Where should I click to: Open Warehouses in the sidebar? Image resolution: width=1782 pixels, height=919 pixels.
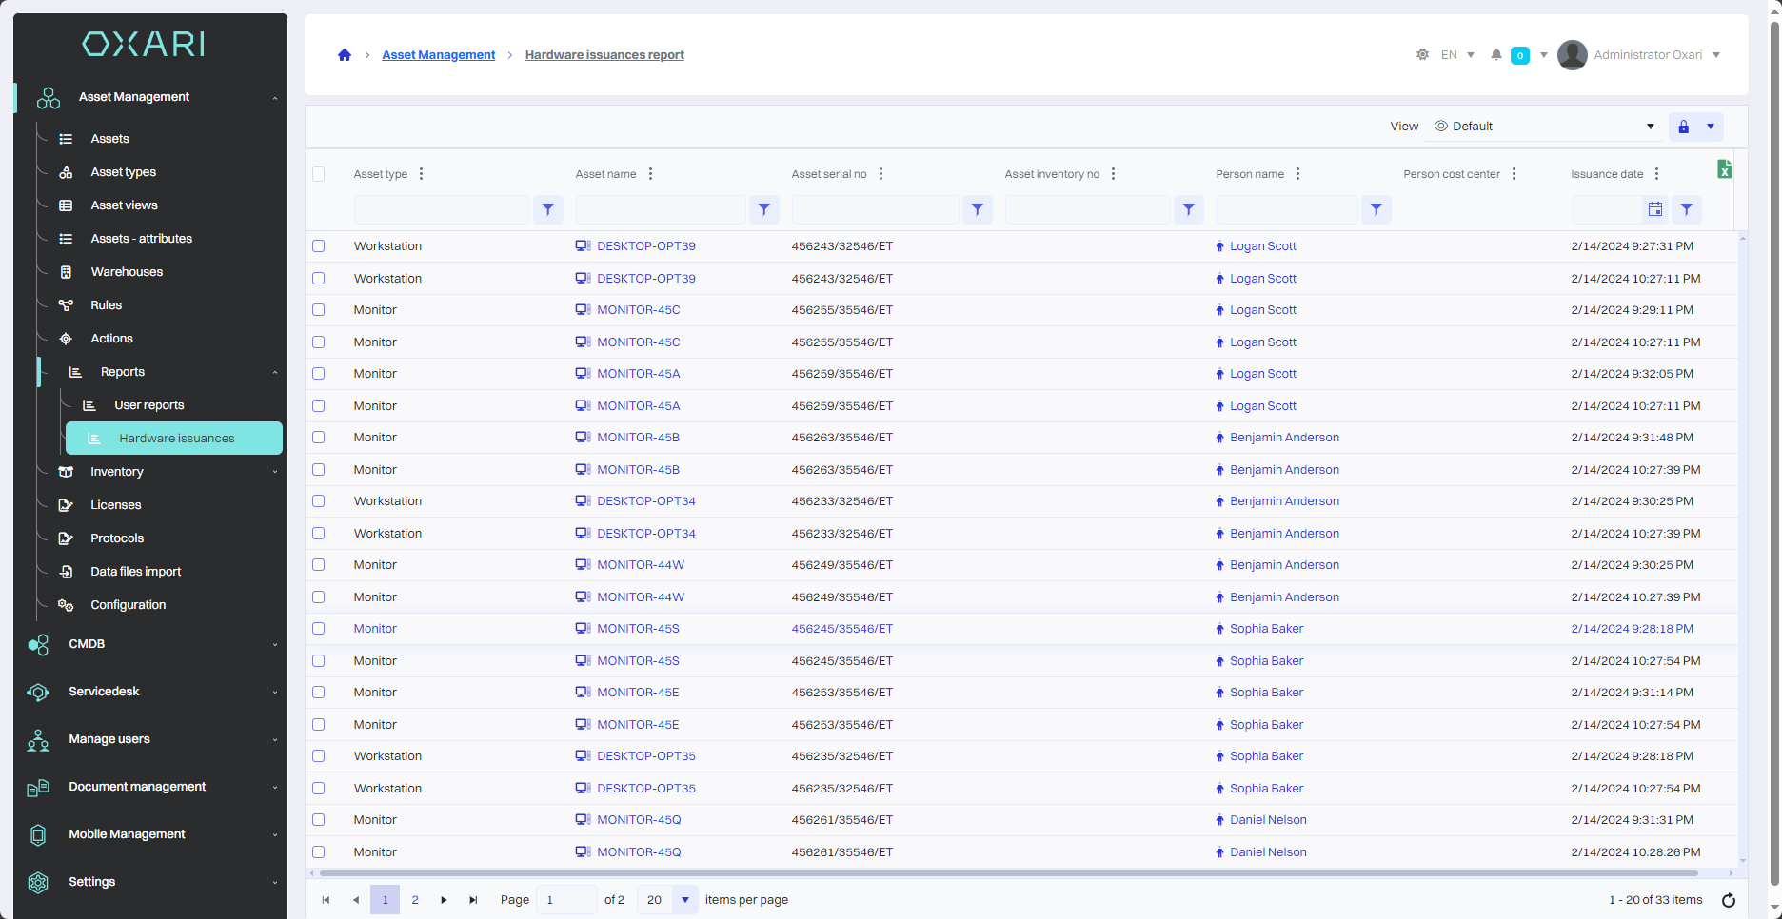127,272
